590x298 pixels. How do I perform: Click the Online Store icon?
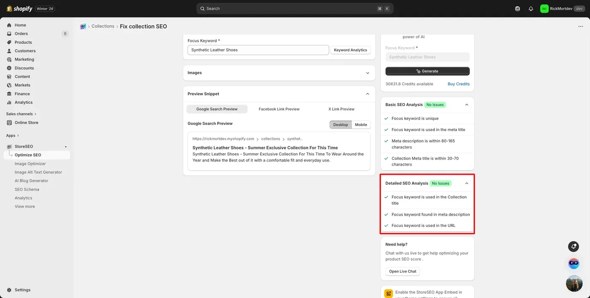[x=9, y=123]
